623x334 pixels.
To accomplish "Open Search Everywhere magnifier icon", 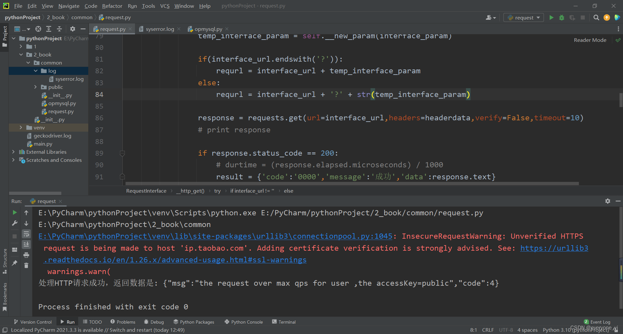I will tap(596, 18).
